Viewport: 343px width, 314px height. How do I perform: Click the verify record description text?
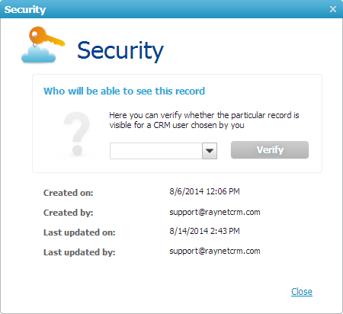pos(204,120)
